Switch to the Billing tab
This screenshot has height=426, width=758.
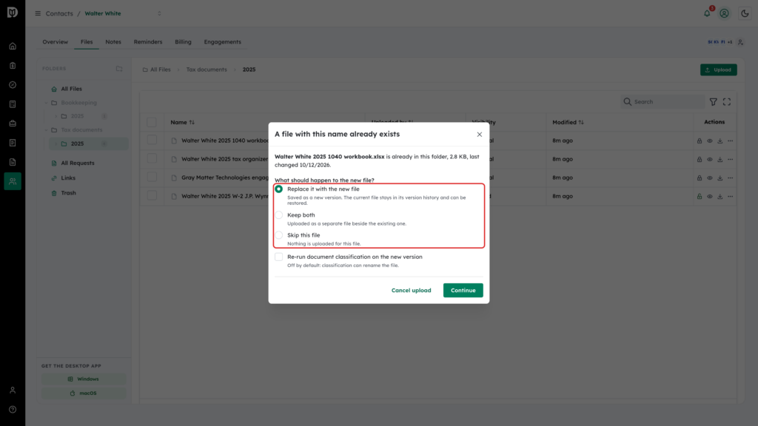[x=184, y=42]
